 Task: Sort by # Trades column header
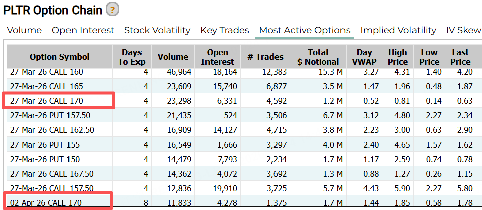coord(266,57)
